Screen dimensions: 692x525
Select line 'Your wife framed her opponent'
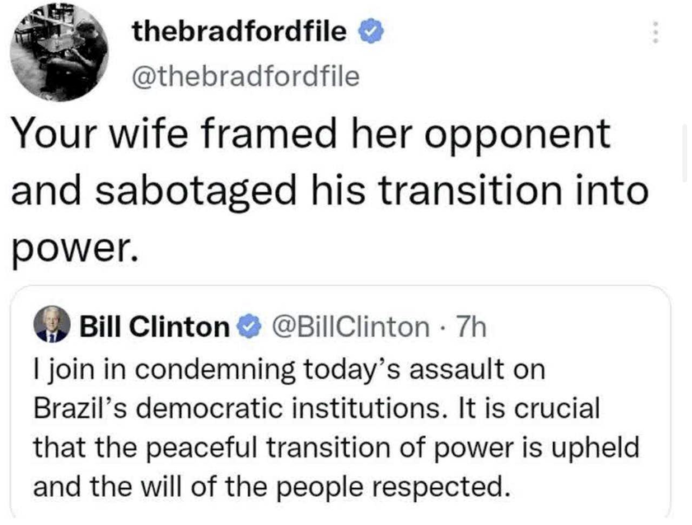pyautogui.click(x=311, y=135)
